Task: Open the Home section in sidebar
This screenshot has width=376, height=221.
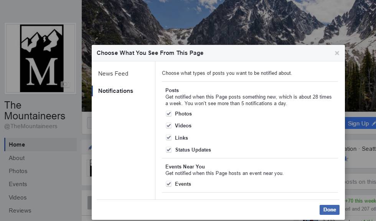Action: point(17,145)
